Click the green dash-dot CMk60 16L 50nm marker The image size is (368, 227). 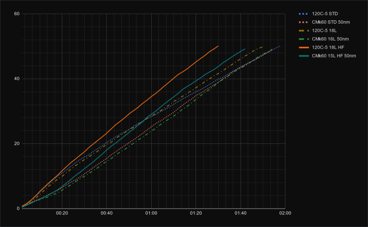click(305, 39)
